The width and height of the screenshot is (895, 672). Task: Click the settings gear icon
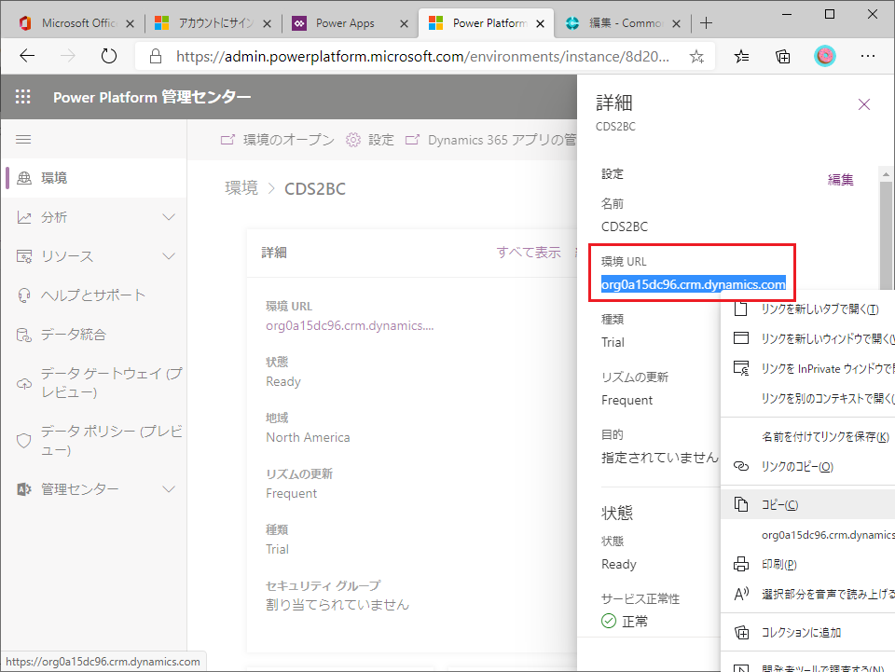click(353, 140)
